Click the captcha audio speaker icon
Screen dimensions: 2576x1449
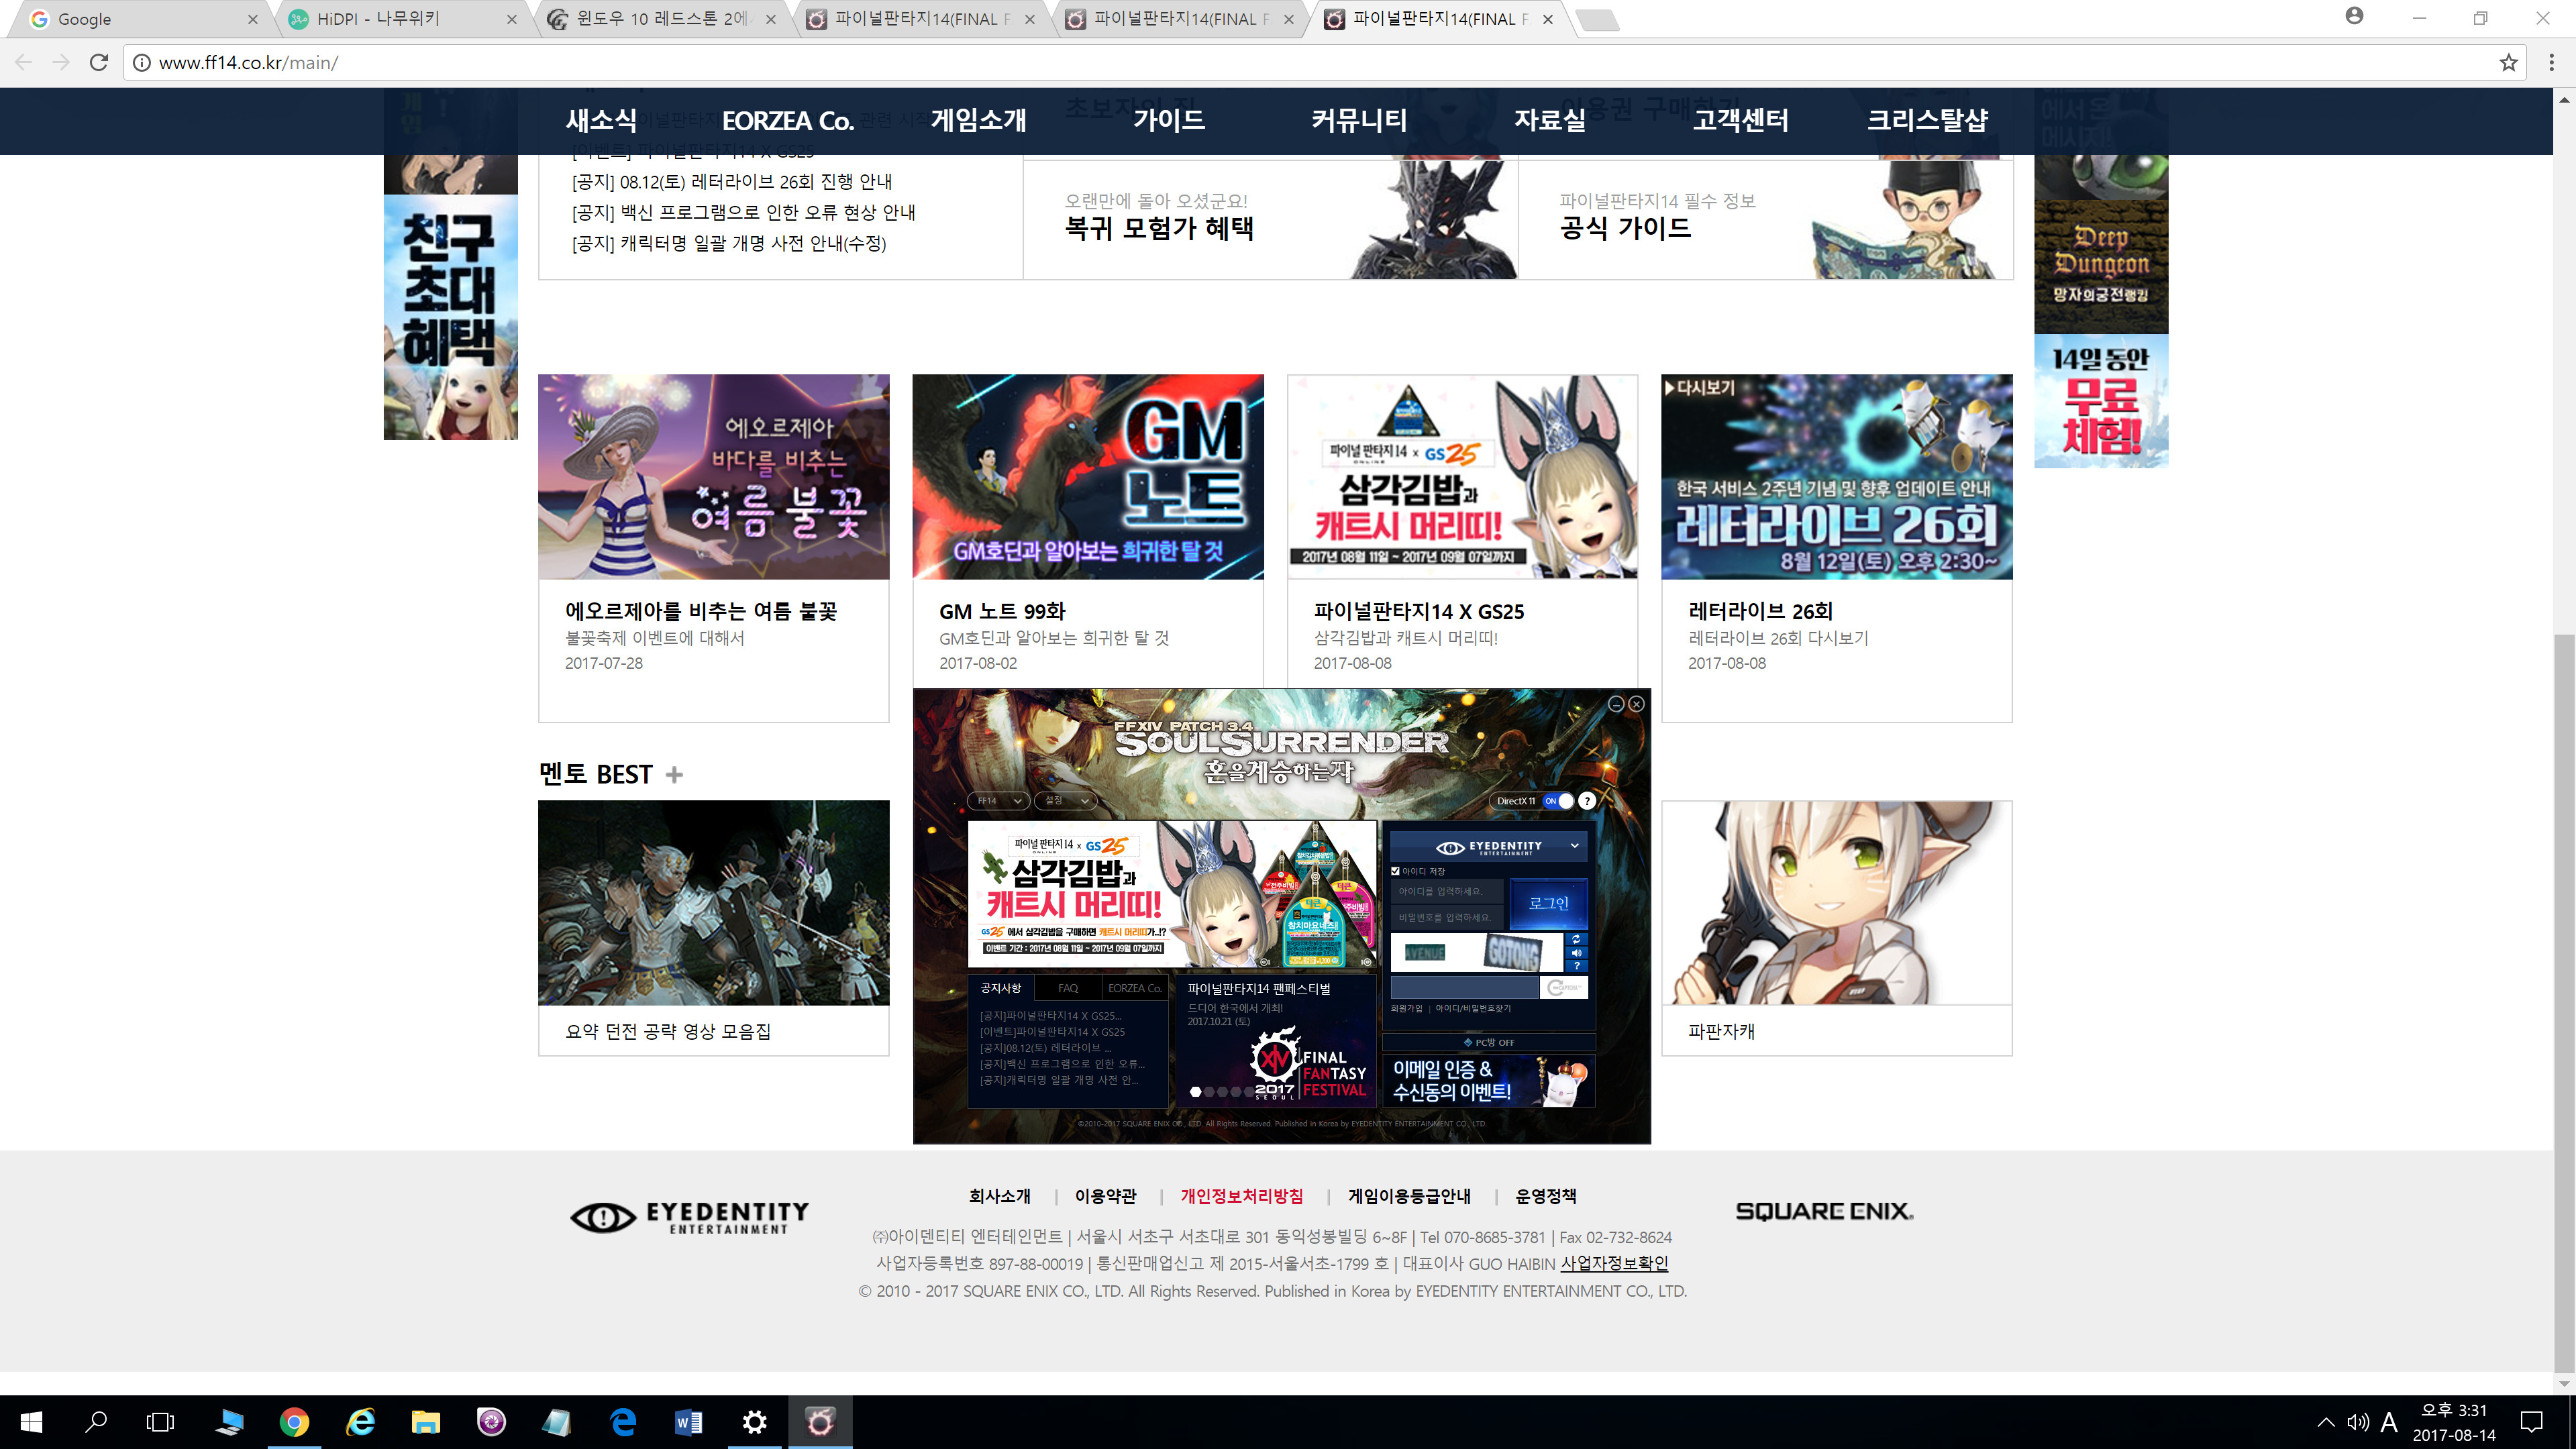tap(1577, 953)
